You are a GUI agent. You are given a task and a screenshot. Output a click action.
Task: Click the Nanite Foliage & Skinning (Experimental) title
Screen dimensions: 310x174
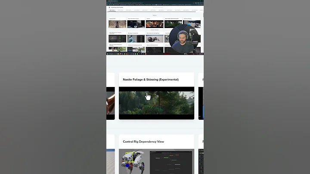[151, 80]
